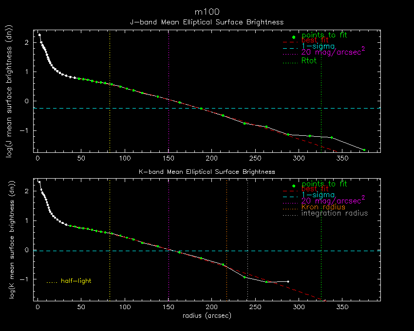This screenshot has height=331, width=414.
Task: Click the red dashed 'best fit' sample in K-band legend
Action: [x=290, y=189]
